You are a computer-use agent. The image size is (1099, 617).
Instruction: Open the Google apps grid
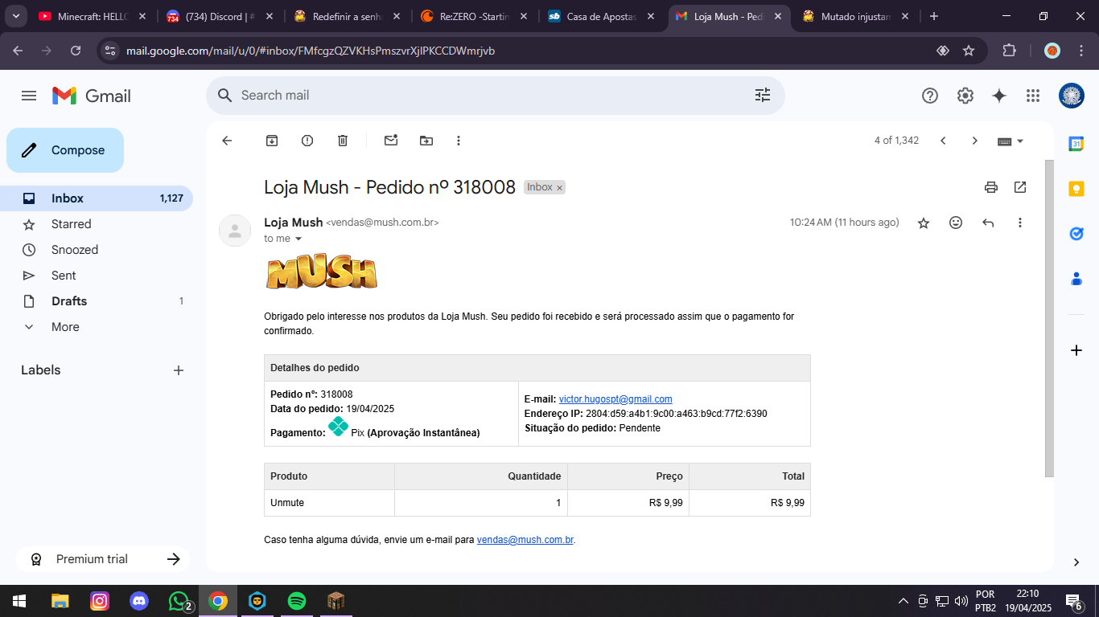(1033, 96)
